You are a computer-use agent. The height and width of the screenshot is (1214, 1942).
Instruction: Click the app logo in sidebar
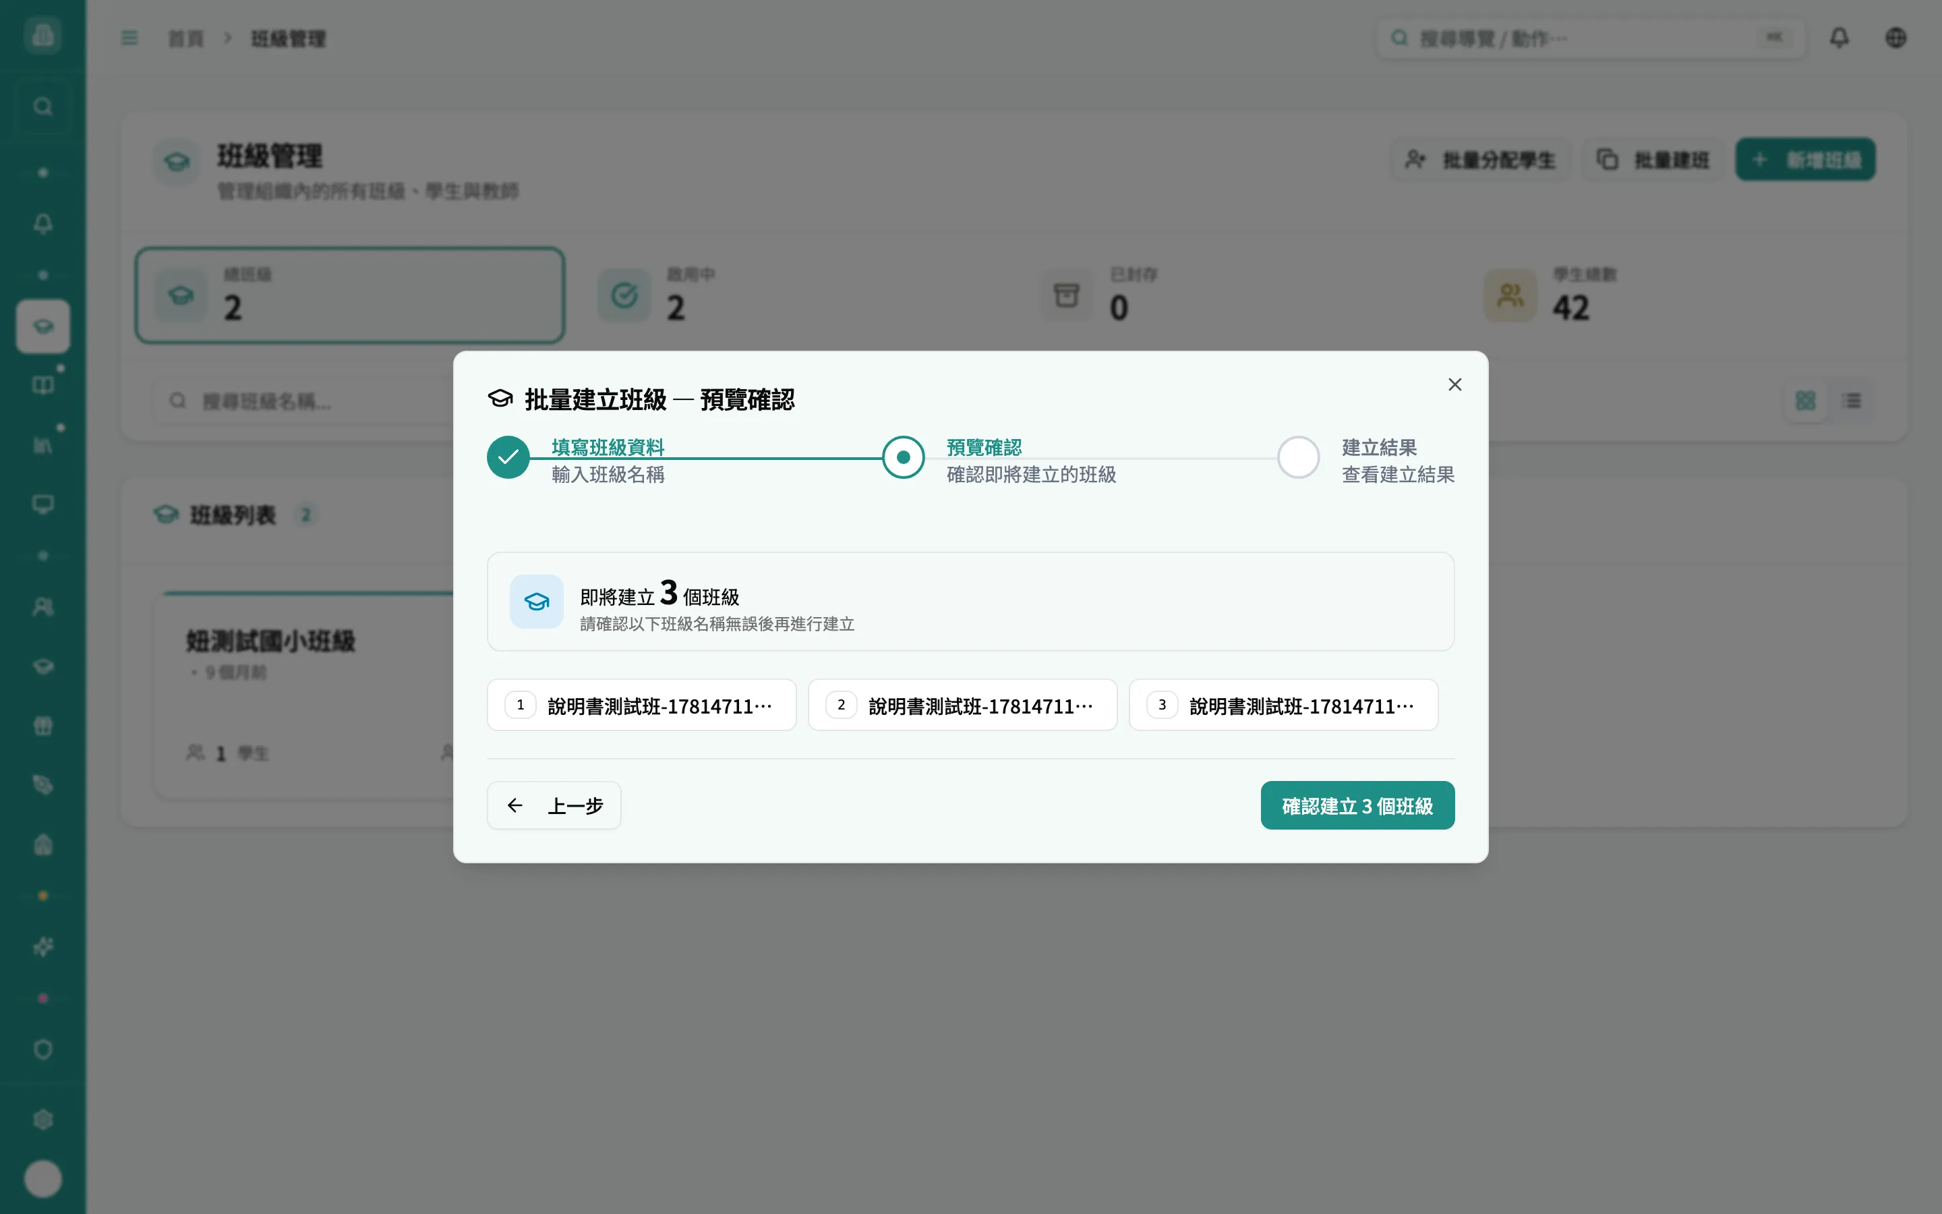[x=42, y=35]
